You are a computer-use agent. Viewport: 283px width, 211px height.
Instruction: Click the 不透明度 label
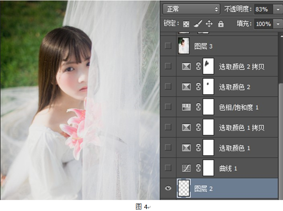[x=238, y=9]
